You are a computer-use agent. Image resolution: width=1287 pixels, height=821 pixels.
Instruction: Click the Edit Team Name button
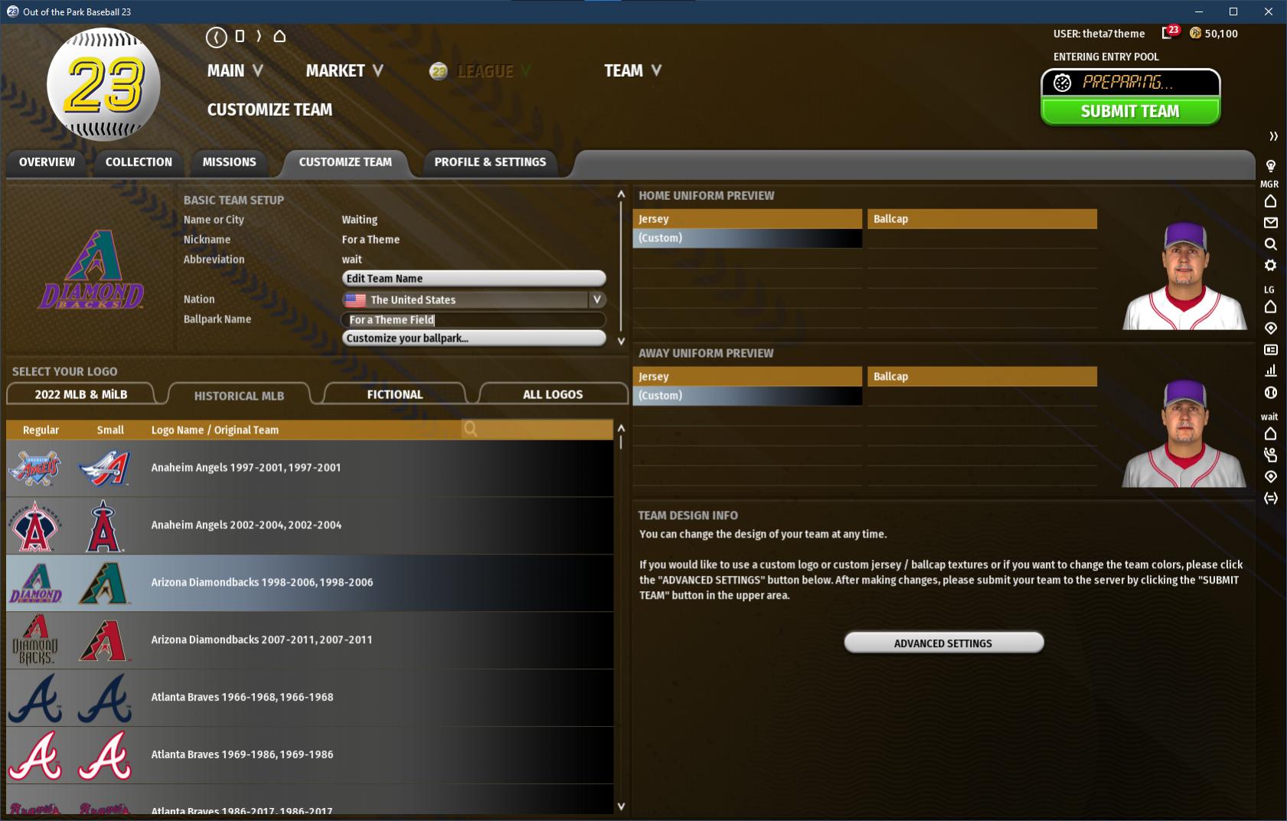[x=473, y=279]
